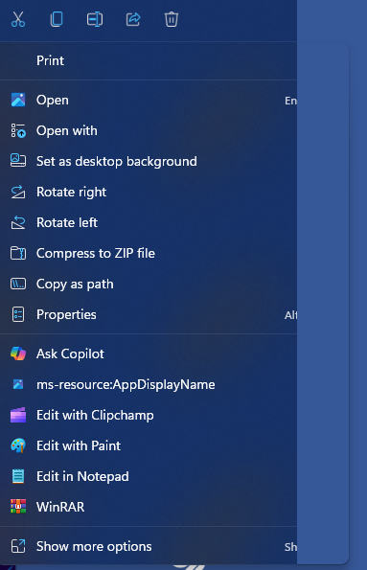
Task: Choose Open in the context menu
Action: [149, 100]
